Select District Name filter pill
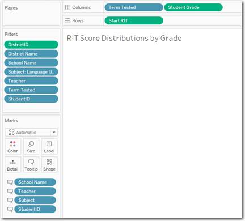The width and height of the screenshot is (245, 221). coord(31,54)
